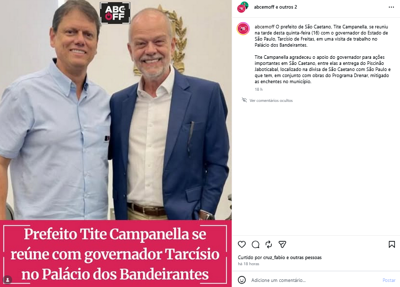Click the 18 h caption timestamp
400x287 pixels.
pos(259,89)
